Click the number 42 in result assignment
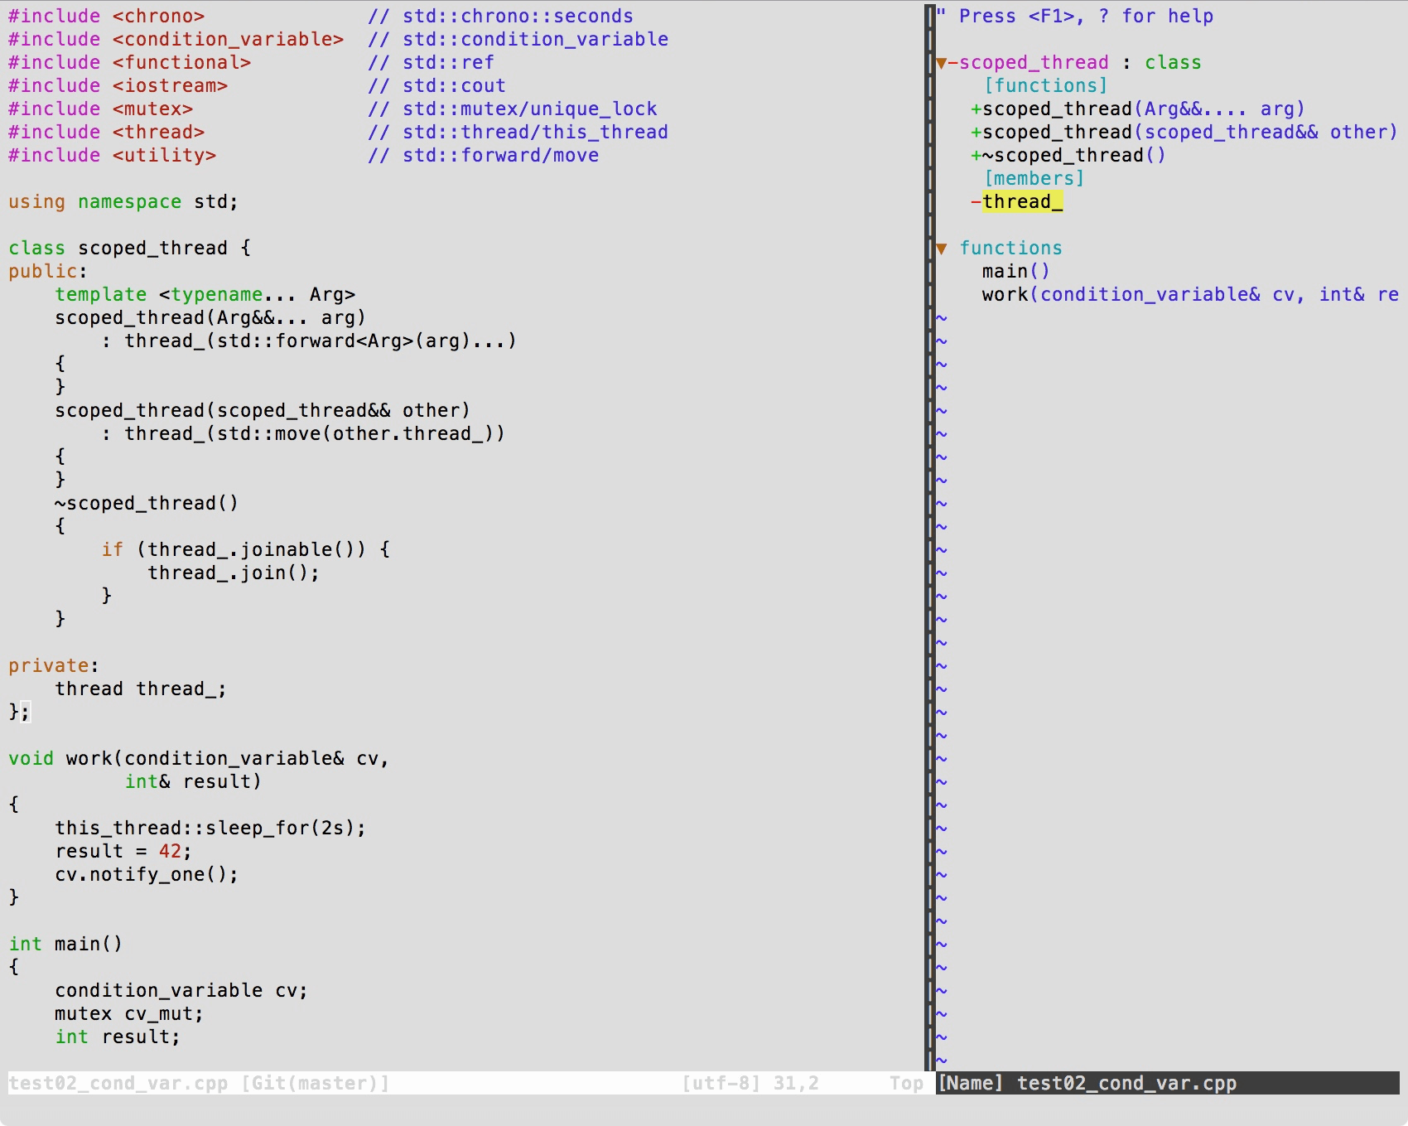This screenshot has width=1408, height=1126. pos(170,852)
